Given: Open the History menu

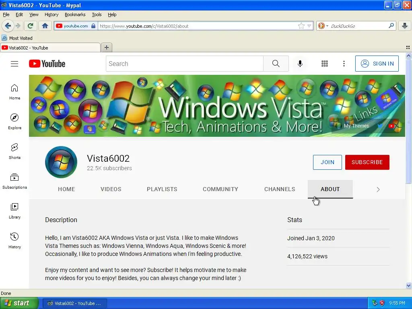Looking at the screenshot, I should 51,14.
